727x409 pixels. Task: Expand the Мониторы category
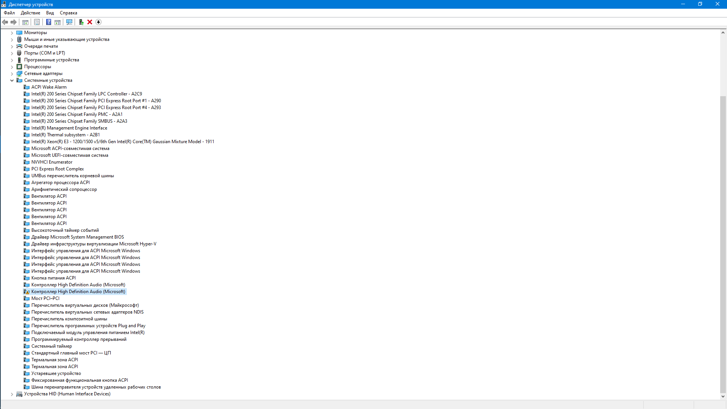click(x=12, y=33)
